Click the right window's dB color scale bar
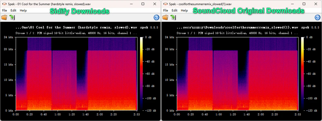Viewport: 322px width, 121px height. point(303,74)
